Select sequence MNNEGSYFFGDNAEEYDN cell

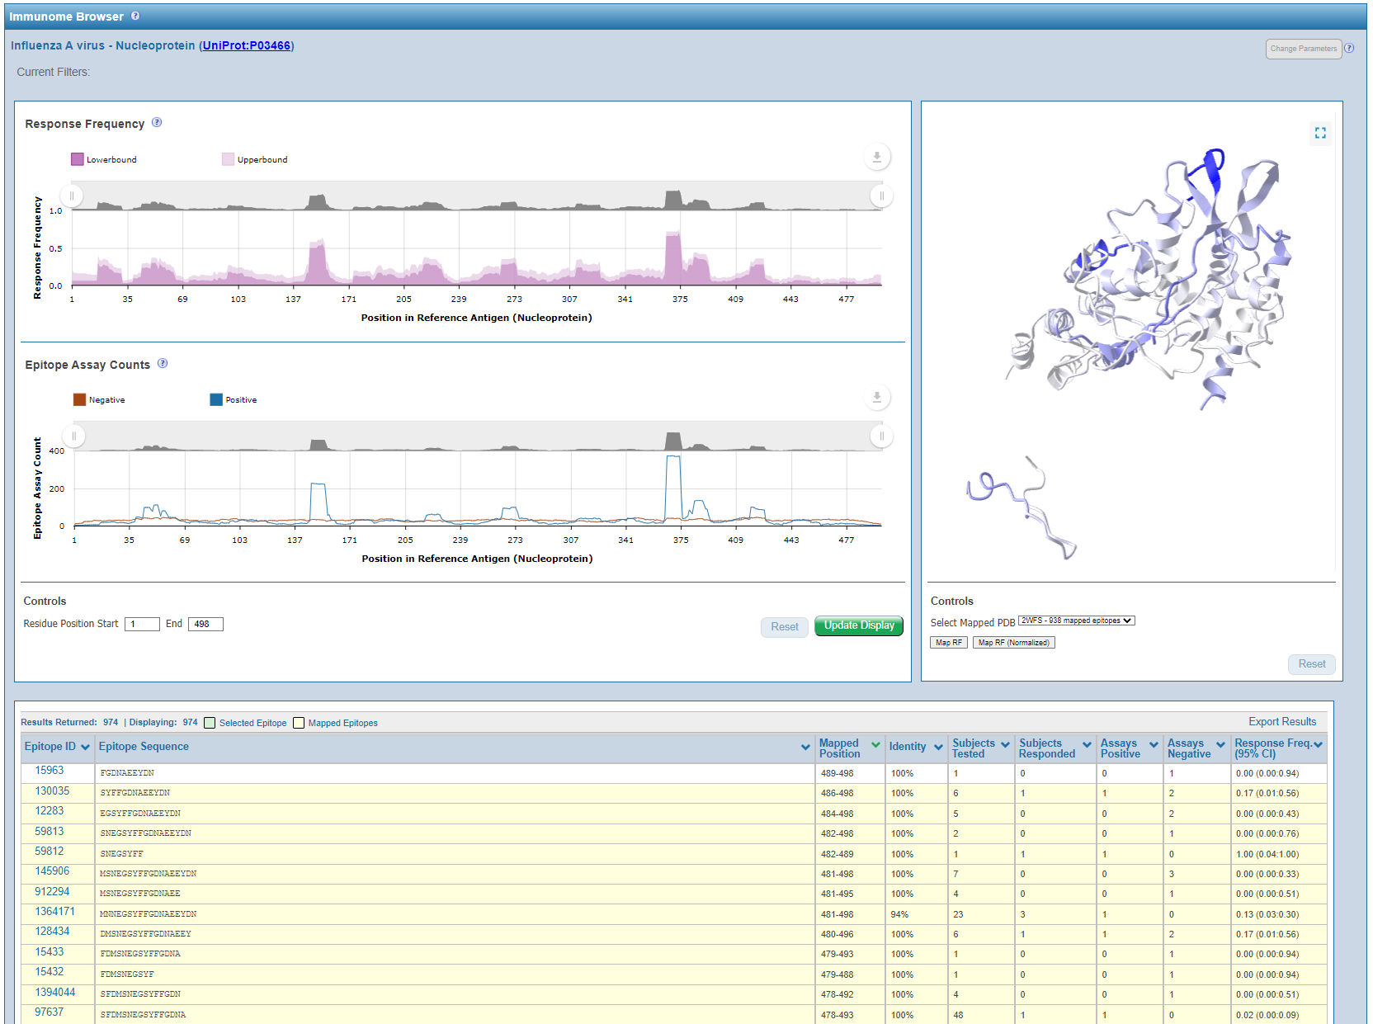click(x=455, y=914)
